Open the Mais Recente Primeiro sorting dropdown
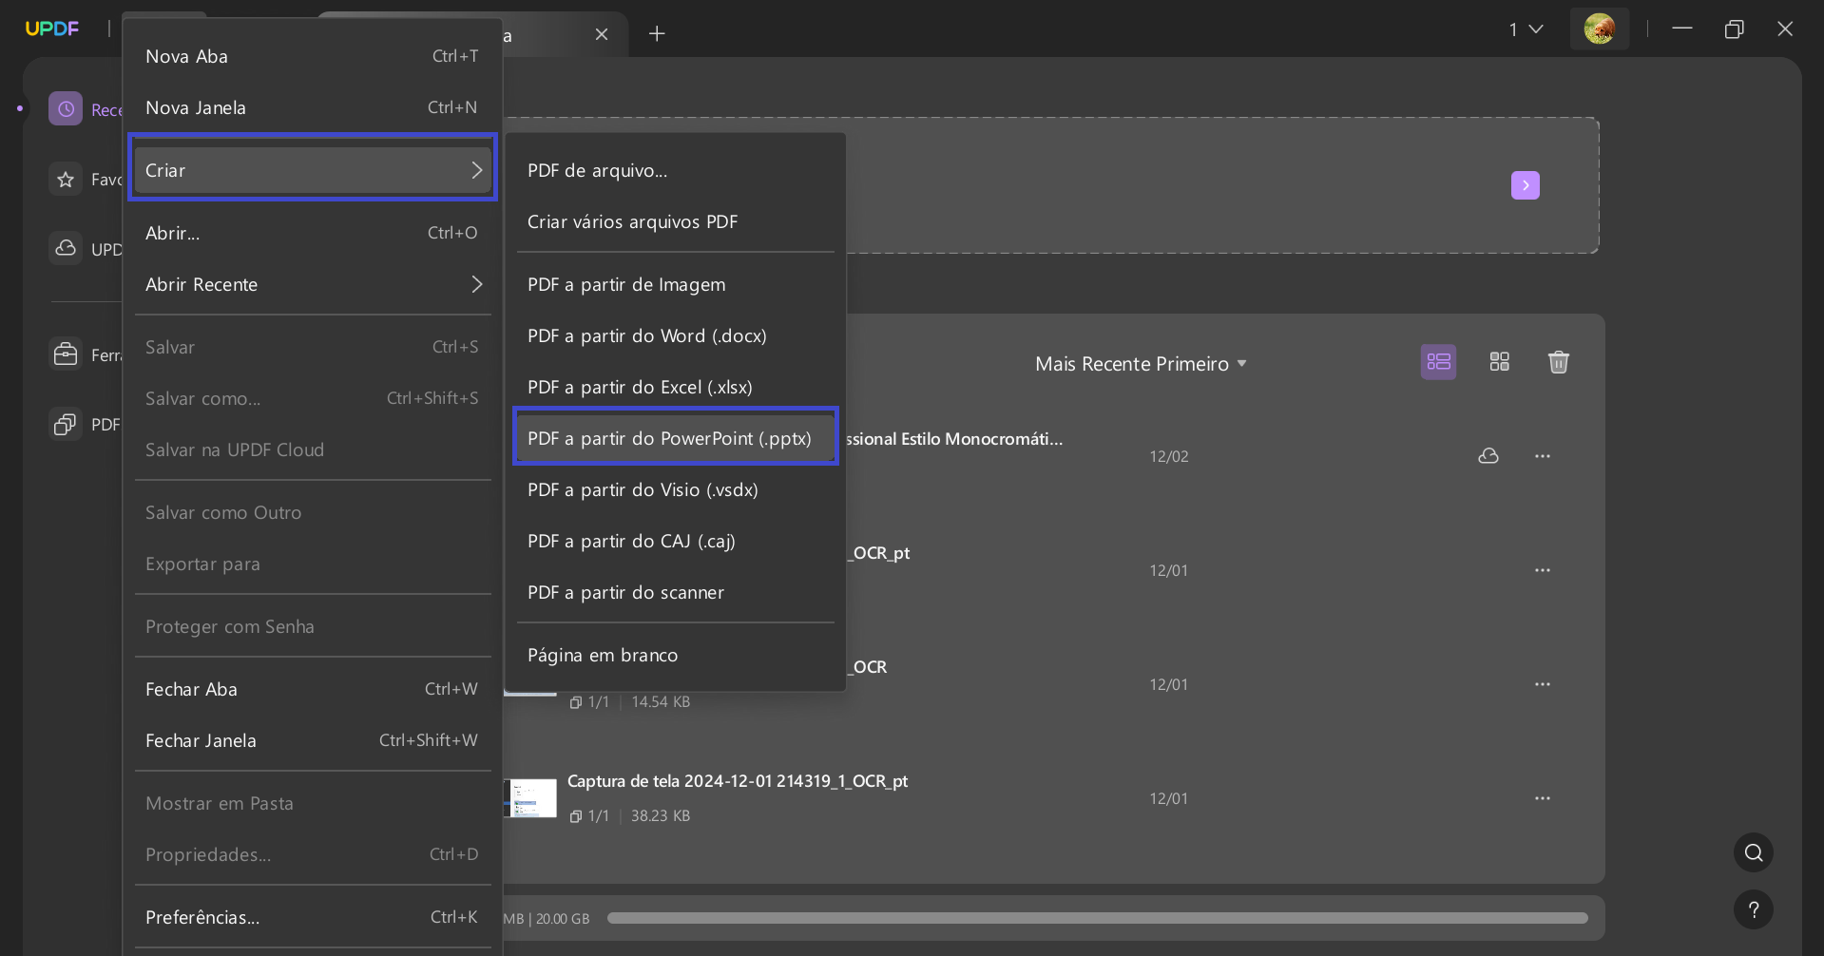1824x956 pixels. coord(1140,363)
